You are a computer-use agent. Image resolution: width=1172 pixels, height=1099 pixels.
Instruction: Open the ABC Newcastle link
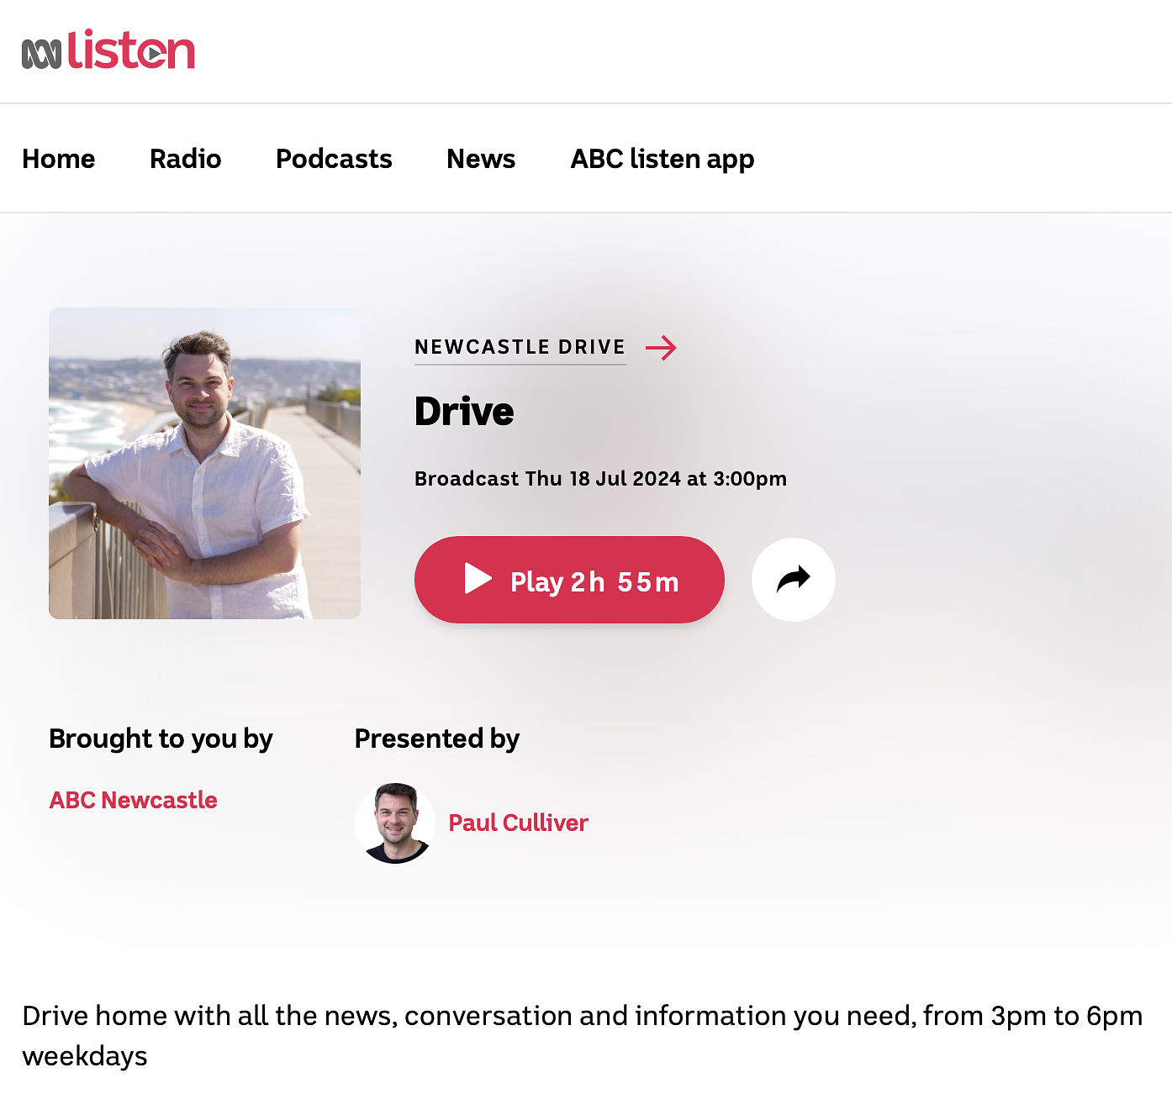point(134,800)
